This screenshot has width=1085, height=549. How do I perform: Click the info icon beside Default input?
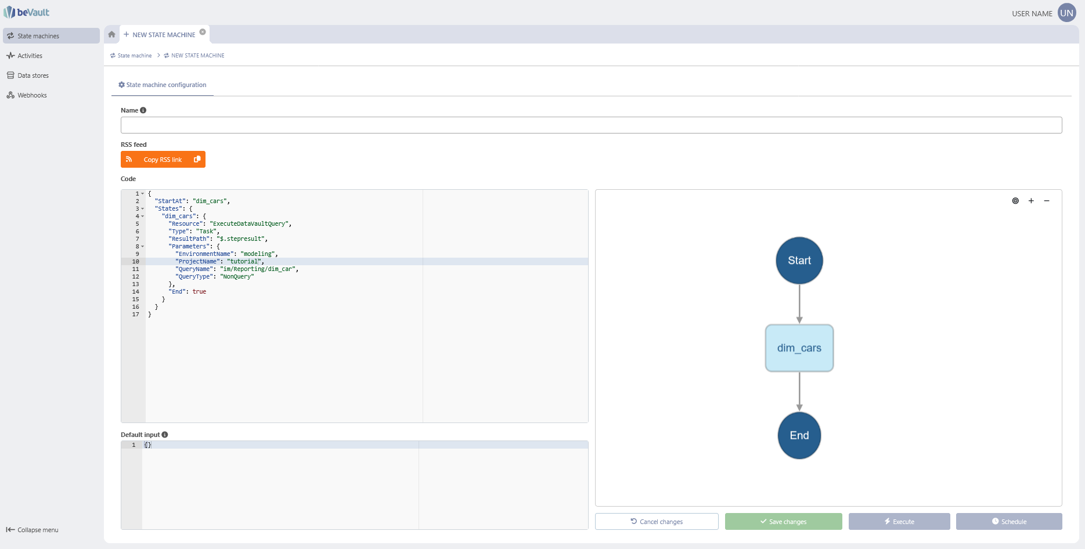[x=165, y=435]
